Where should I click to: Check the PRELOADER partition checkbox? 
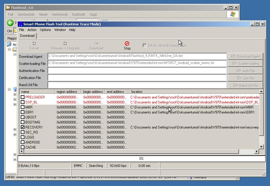point(22,97)
